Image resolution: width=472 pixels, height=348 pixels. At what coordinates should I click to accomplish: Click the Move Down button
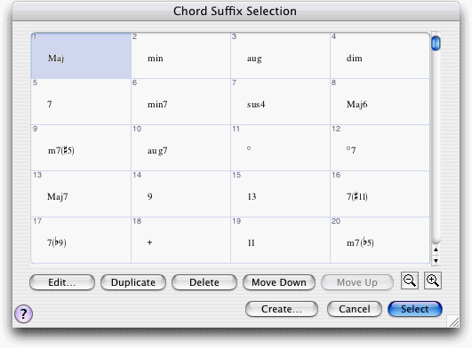tap(279, 282)
